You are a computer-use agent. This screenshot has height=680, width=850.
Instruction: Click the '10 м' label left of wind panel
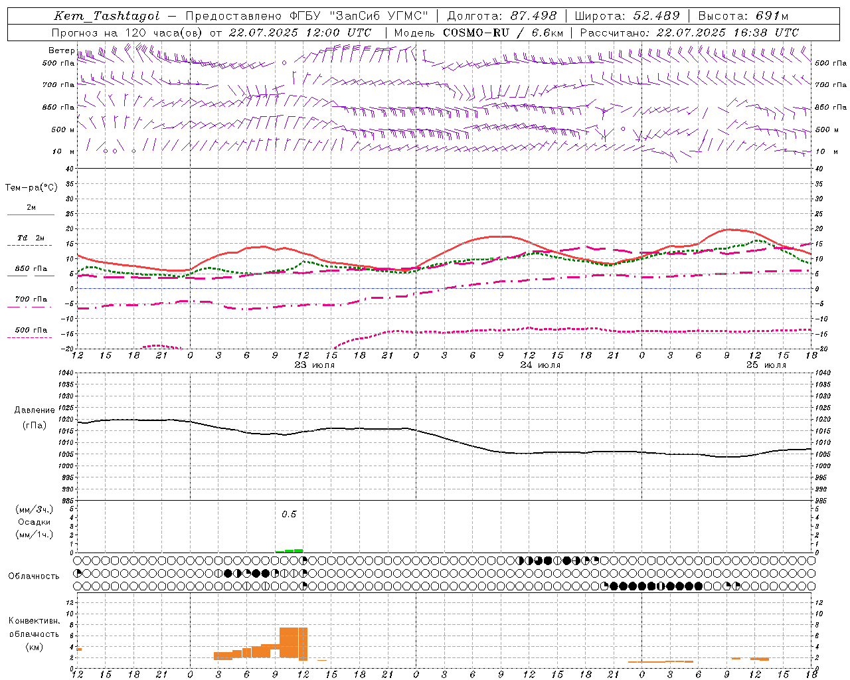pyautogui.click(x=64, y=152)
